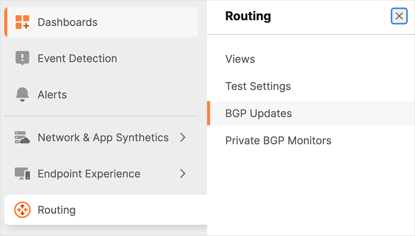Click the orange Routing arrows icon
Viewport: 415px width, 236px height.
[x=22, y=210]
